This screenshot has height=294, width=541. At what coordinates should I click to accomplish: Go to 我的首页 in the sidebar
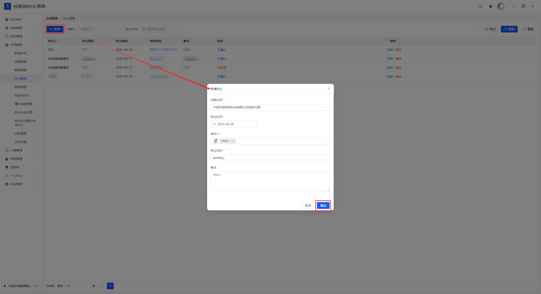(16, 19)
